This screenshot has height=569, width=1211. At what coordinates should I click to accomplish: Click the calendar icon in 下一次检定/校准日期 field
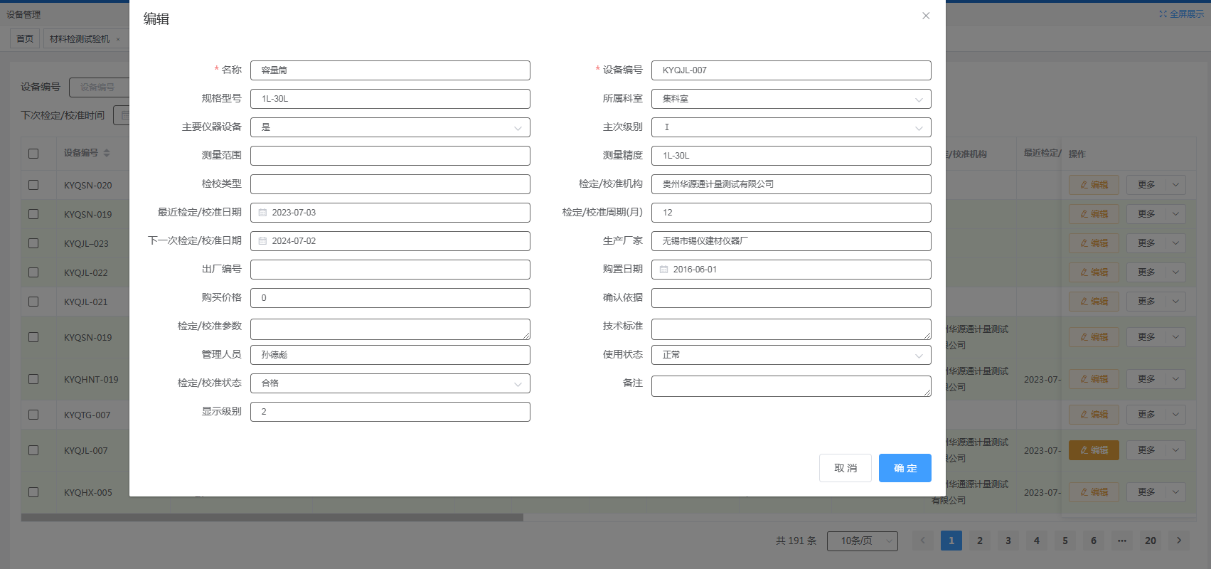point(262,241)
